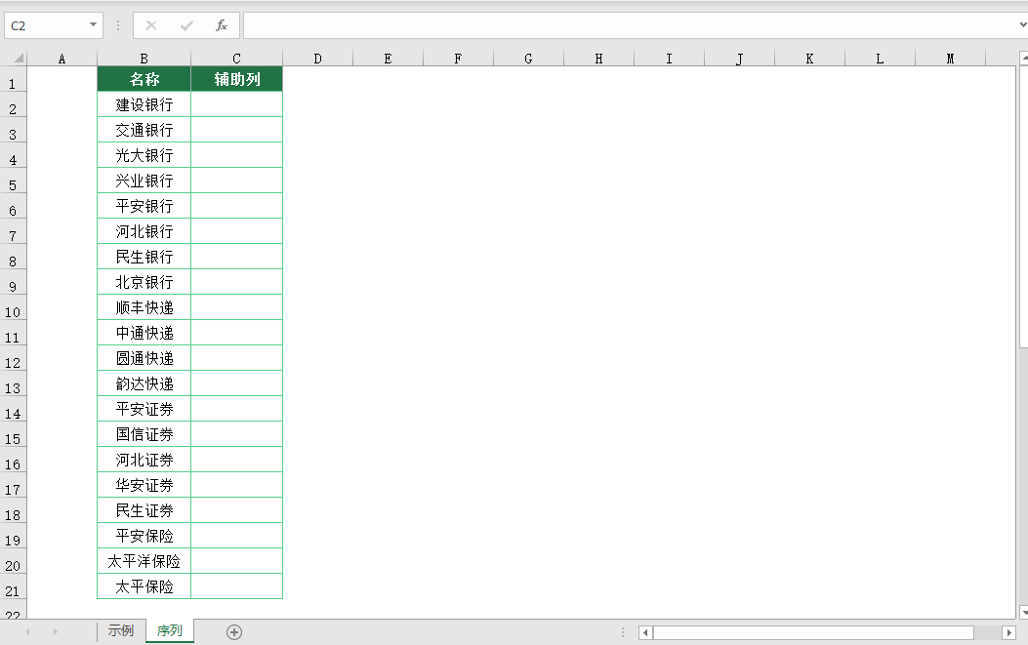Select the cell 建设银行
Viewport: 1028px width, 645px height.
tap(144, 104)
